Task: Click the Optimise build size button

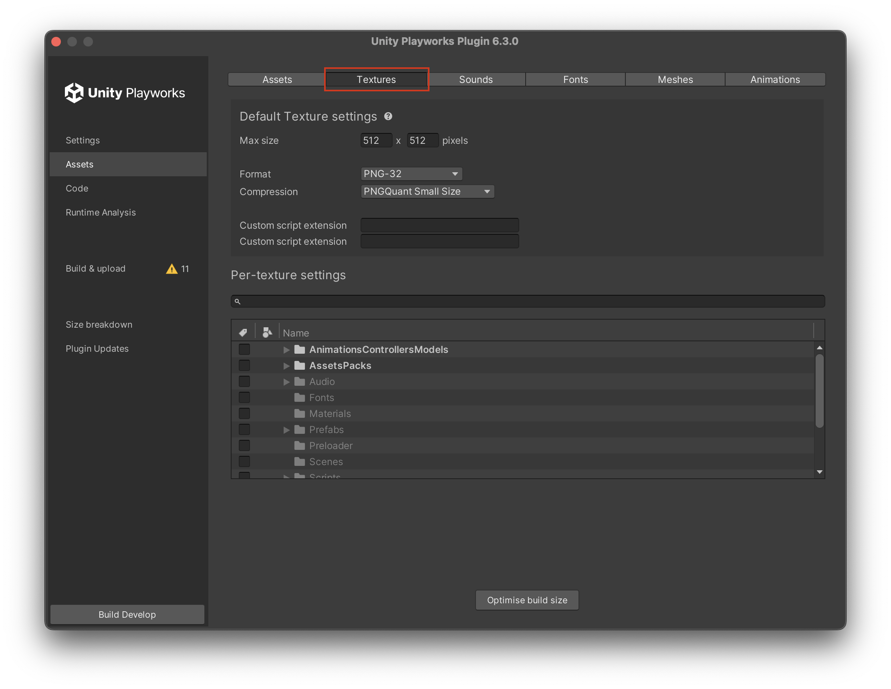Action: (x=527, y=600)
